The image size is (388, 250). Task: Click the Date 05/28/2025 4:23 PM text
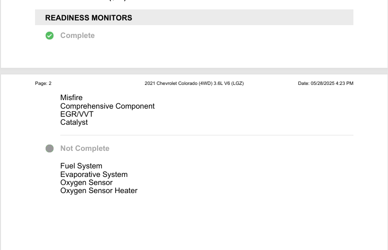pos(325,83)
